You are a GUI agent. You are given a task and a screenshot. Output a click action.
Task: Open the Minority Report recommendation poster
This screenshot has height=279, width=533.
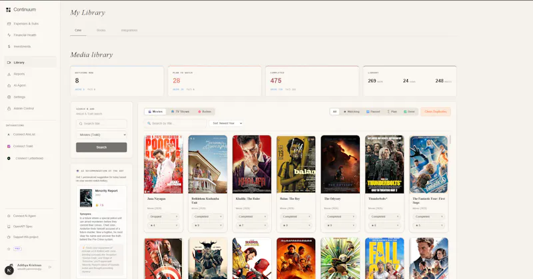point(86,198)
